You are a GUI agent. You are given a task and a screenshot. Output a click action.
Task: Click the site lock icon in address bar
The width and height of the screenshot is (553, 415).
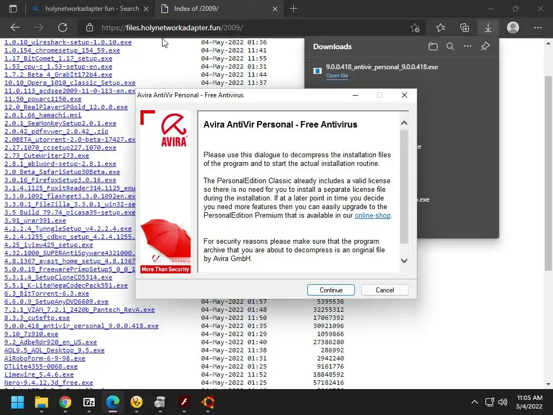point(90,28)
